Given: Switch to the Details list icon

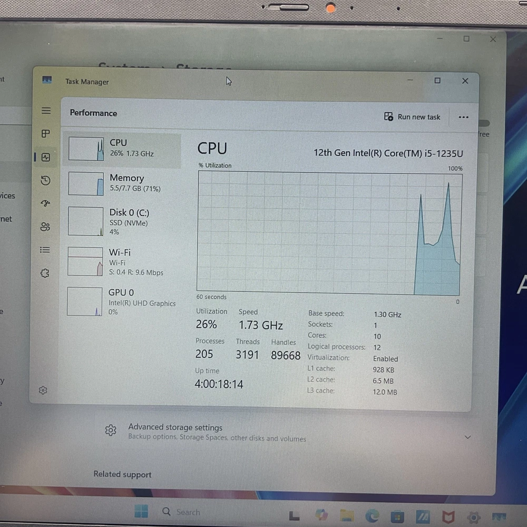Looking at the screenshot, I should (x=45, y=250).
